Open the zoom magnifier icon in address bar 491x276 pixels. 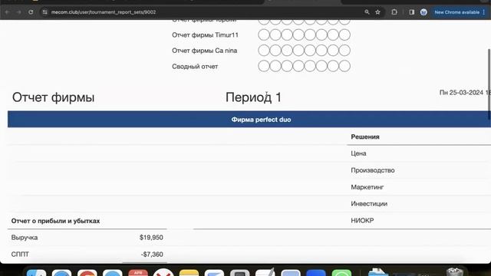tap(367, 12)
